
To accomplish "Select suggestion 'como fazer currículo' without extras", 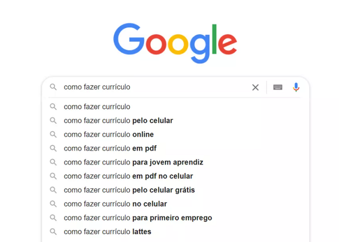I will pos(97,107).
